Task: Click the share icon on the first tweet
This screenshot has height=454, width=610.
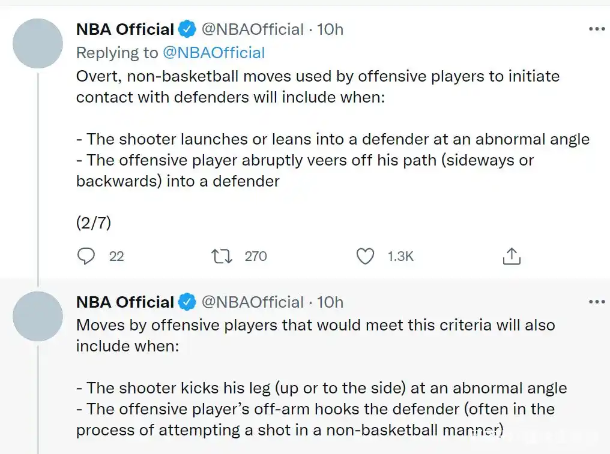Action: [x=510, y=257]
